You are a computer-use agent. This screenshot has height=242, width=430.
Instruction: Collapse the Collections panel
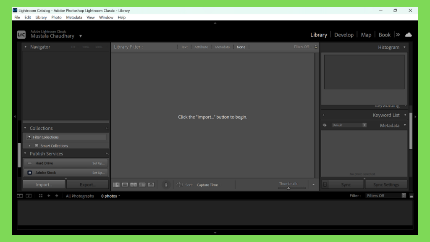(x=25, y=128)
